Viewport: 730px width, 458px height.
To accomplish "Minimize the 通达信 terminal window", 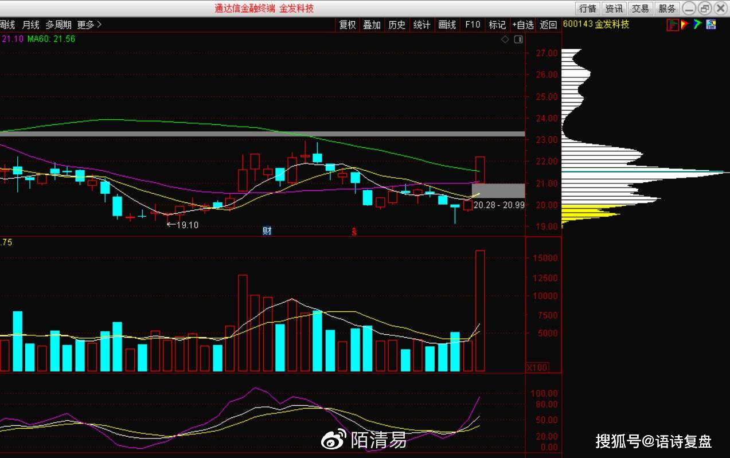I will click(689, 9).
